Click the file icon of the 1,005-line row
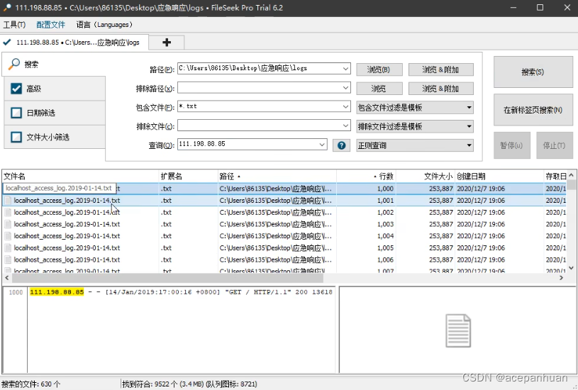The height and width of the screenshot is (390, 578). point(8,247)
